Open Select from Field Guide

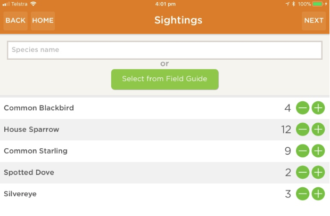coord(164,79)
